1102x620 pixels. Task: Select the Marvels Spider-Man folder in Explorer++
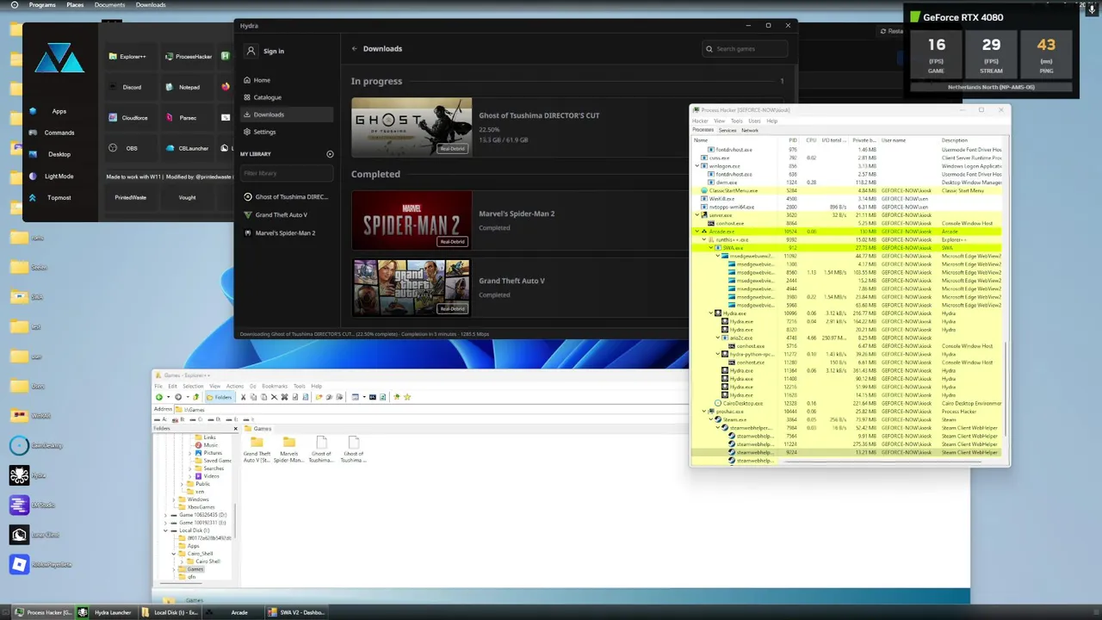(288, 449)
